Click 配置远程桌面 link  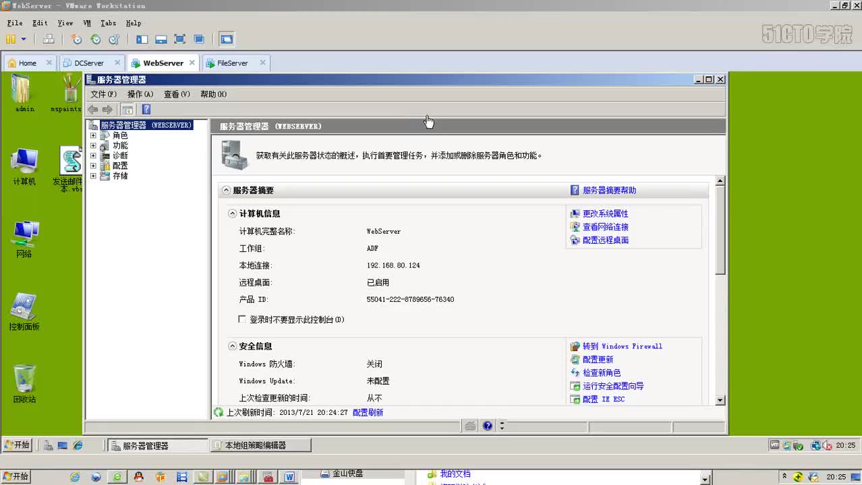click(605, 240)
